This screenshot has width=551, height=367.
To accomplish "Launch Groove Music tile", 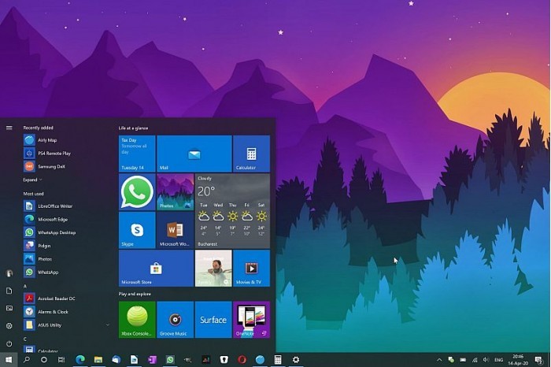I will click(175, 319).
